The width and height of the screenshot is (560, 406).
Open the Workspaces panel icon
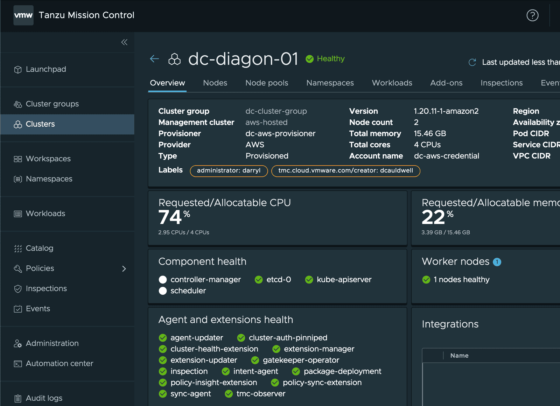tap(18, 159)
